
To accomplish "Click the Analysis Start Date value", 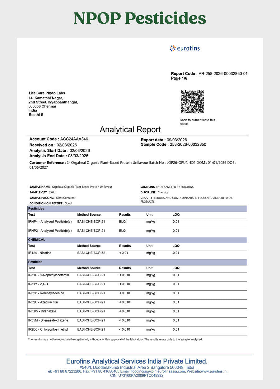I will tap(80, 150).
